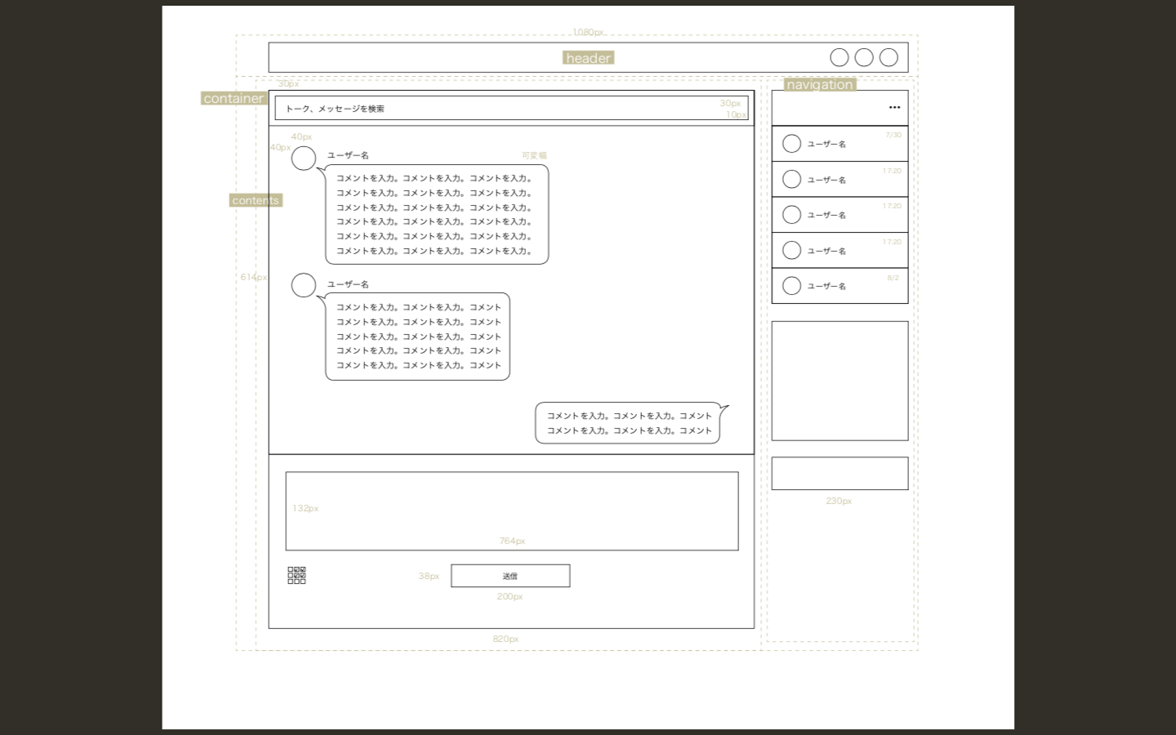Viewport: 1176px width, 735px height.
Task: Click the avatar of the user dated 8/2
Action: pyautogui.click(x=791, y=286)
